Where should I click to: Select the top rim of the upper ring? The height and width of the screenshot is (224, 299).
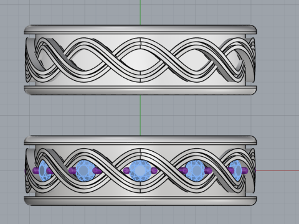tap(140, 30)
